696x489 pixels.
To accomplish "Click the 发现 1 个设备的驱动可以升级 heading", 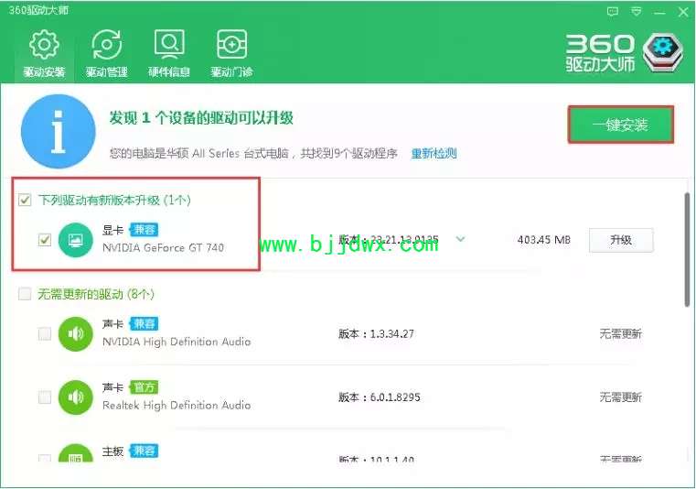I will pos(201,118).
